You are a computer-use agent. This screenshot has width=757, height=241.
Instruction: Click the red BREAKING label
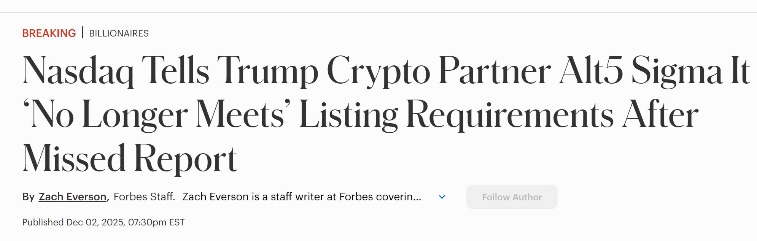pos(49,33)
